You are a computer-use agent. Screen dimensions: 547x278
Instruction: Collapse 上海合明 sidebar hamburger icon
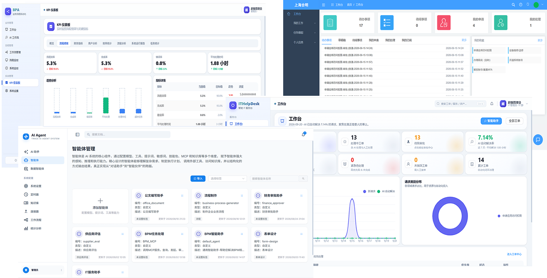coord(323,5)
